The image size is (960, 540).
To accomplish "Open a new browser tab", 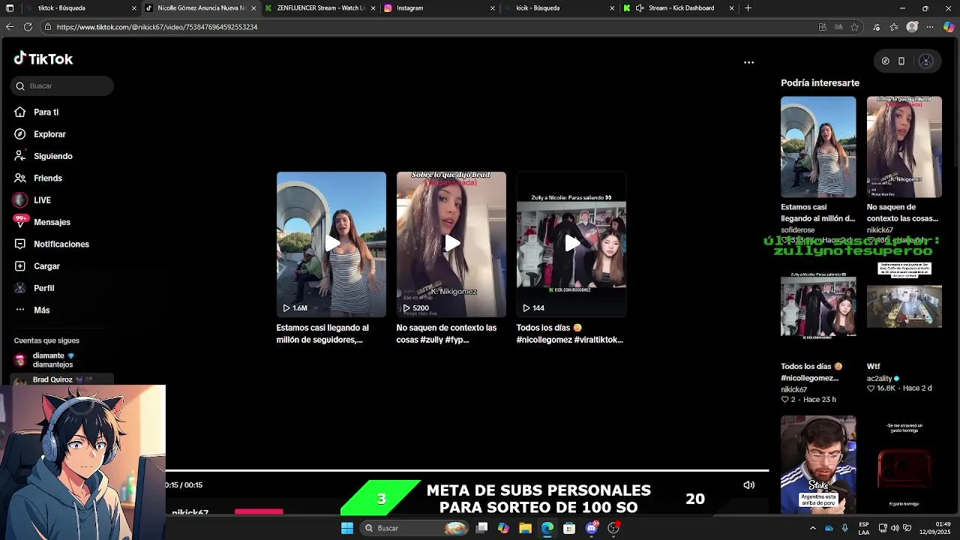I will pos(748,8).
